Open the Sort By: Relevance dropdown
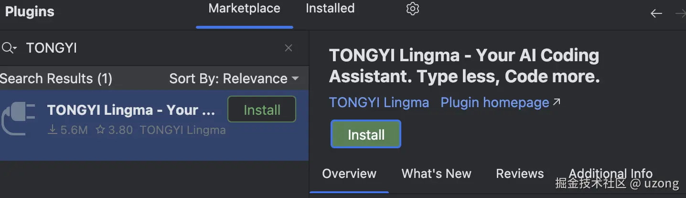The width and height of the screenshot is (686, 198). [x=234, y=78]
